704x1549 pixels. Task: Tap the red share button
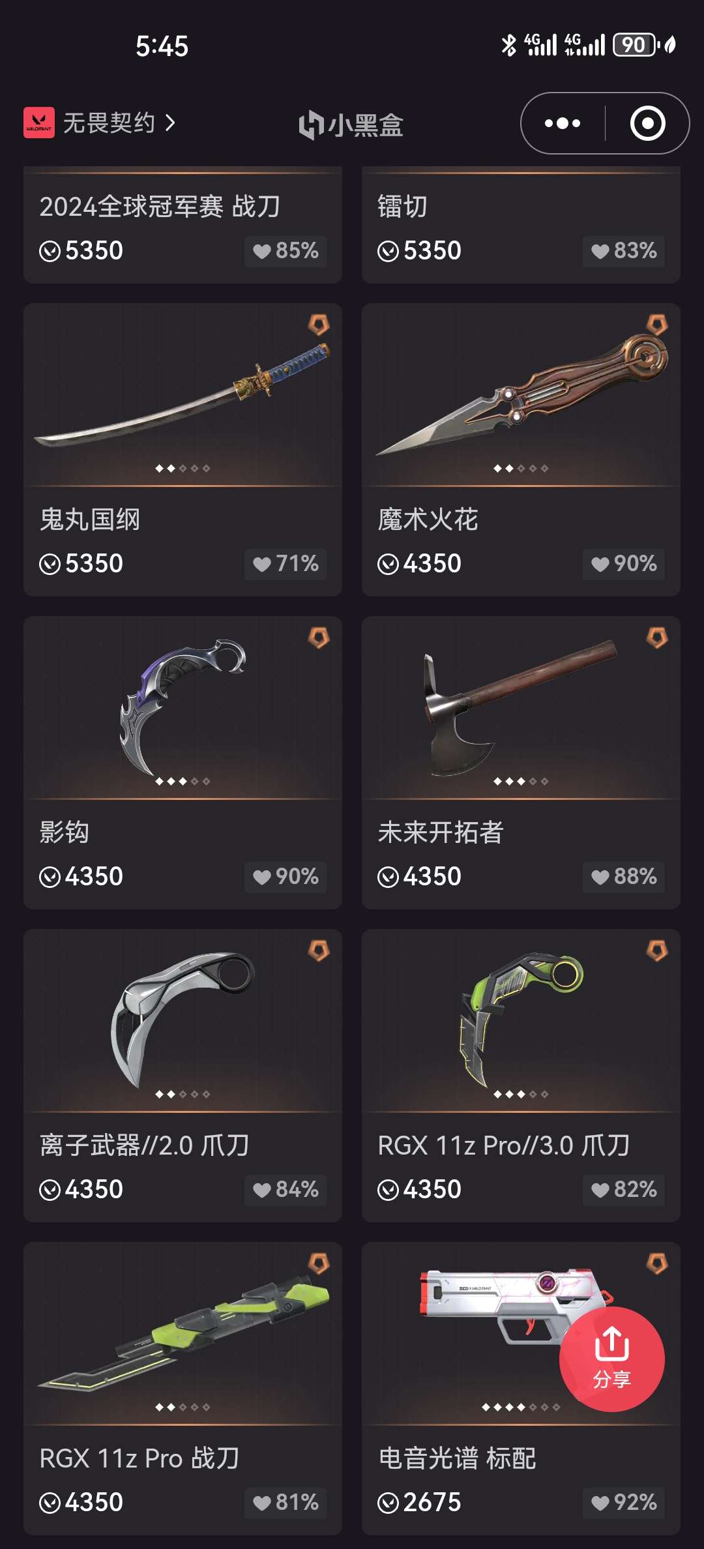click(611, 1359)
